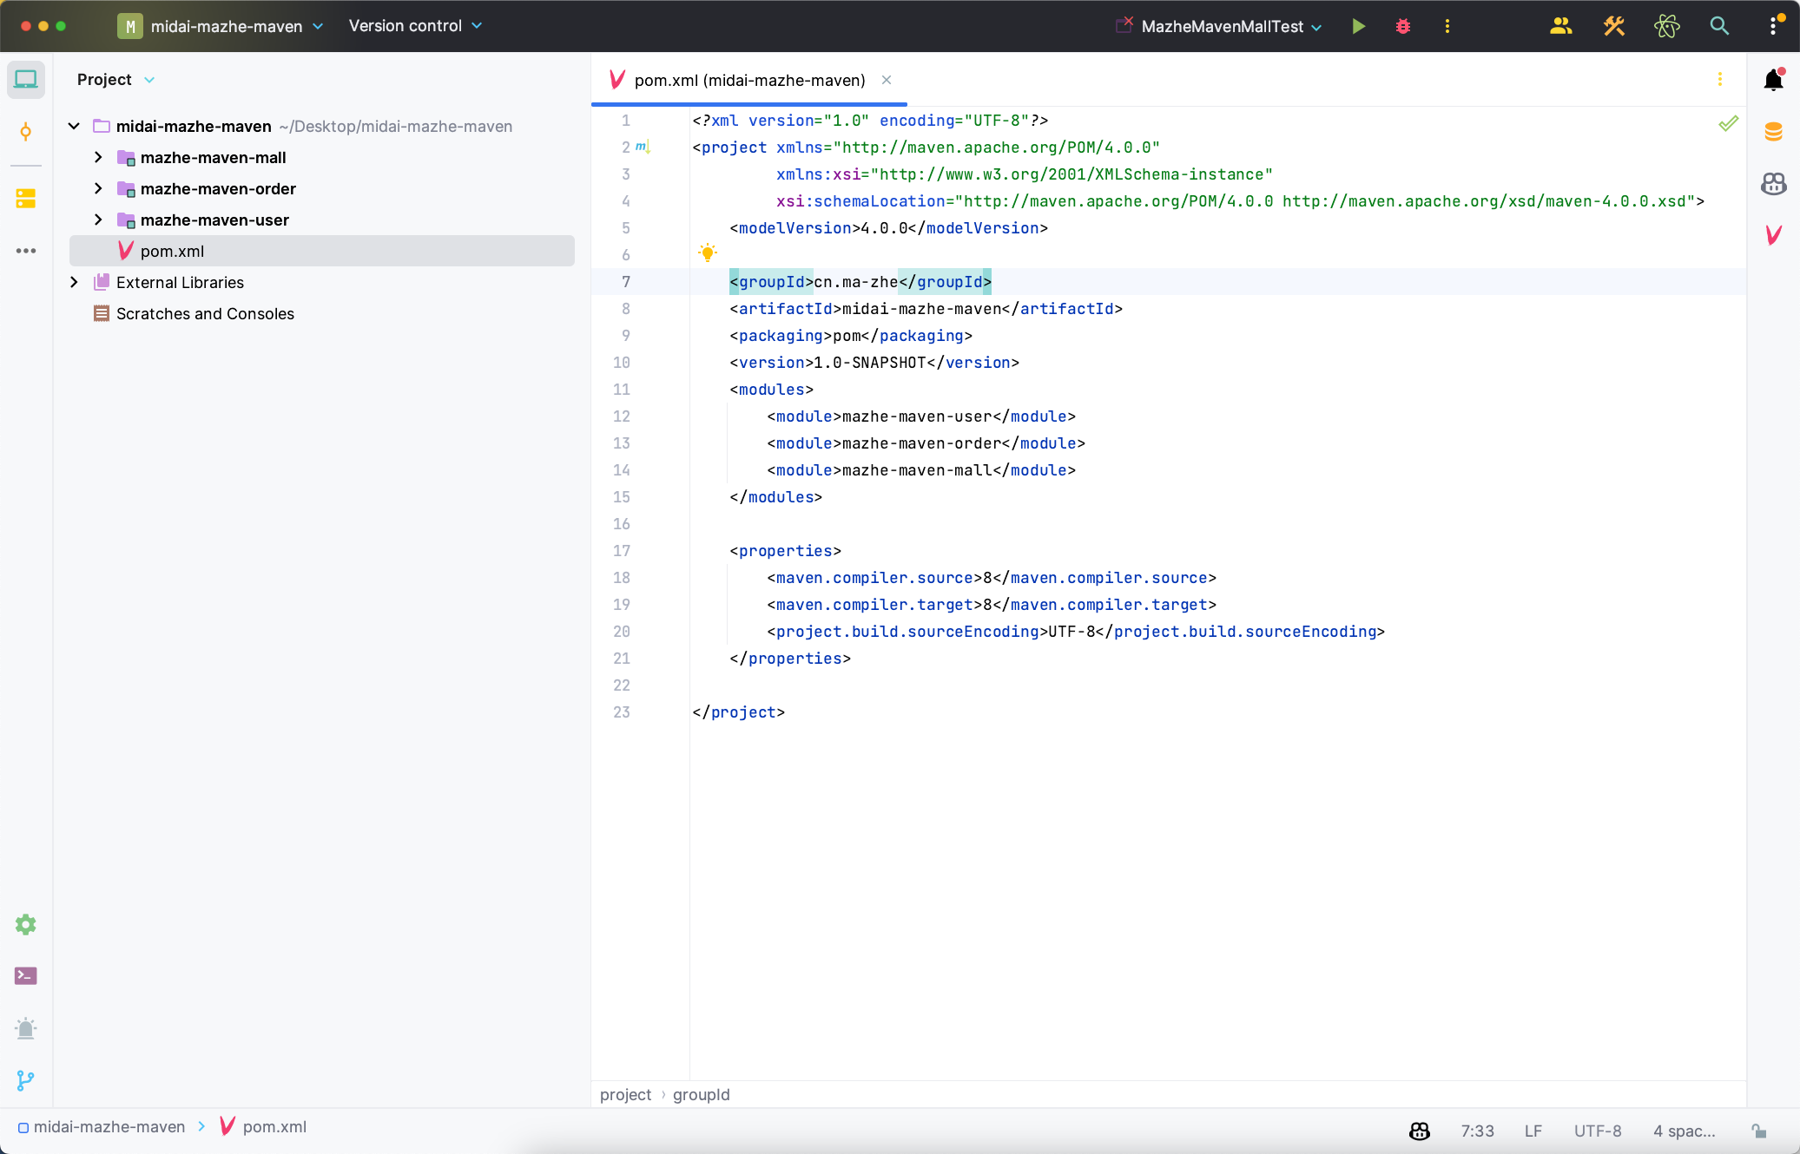Select the pom.xml editor tab
The image size is (1800, 1154).
point(748,80)
